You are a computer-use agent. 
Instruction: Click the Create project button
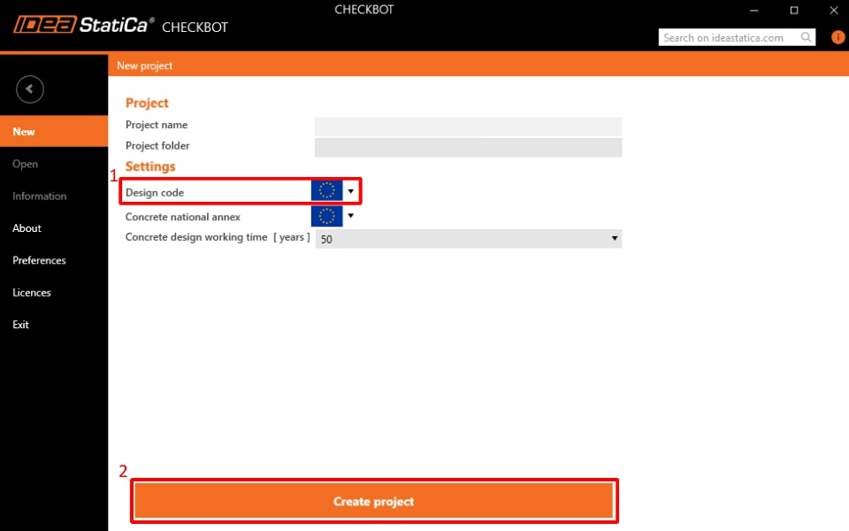[x=374, y=501]
